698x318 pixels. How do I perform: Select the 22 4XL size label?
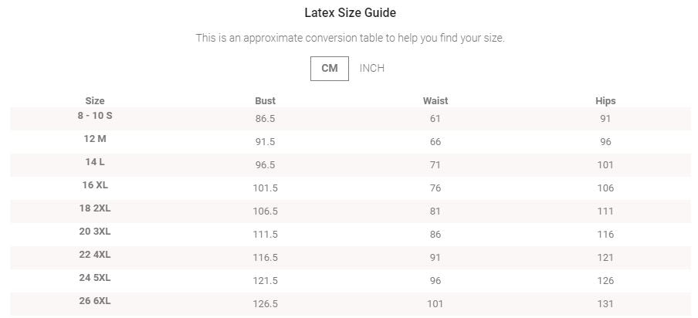point(95,254)
